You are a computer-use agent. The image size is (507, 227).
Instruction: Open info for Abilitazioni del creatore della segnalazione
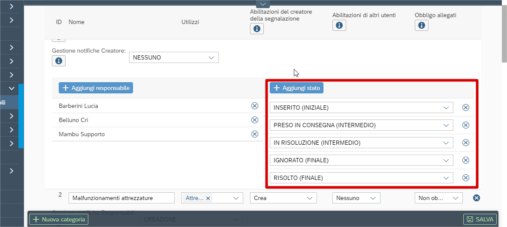point(257,29)
